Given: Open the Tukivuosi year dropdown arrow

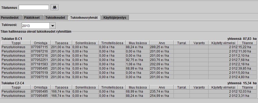Looking at the screenshot, I should pyautogui.click(x=53, y=26).
